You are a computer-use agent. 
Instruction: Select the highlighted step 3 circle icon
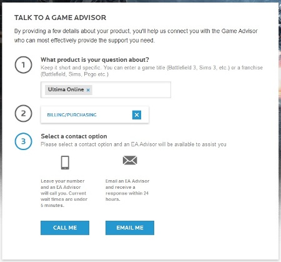coord(23,141)
